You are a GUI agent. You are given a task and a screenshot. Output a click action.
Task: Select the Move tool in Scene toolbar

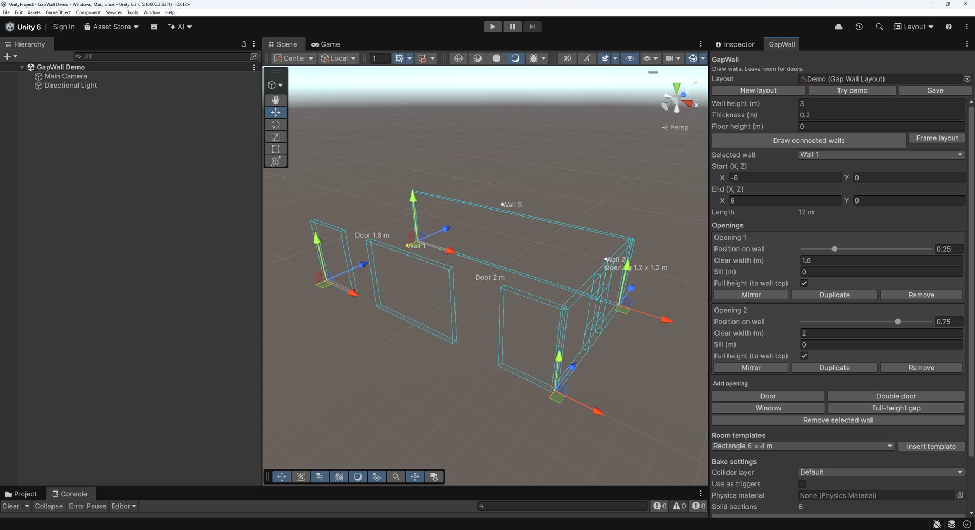(x=276, y=112)
